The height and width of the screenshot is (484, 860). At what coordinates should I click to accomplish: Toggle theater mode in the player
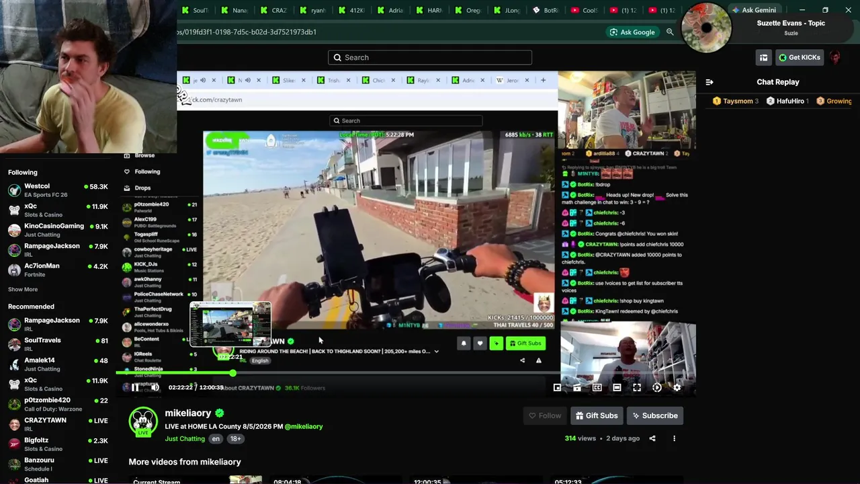coord(617,387)
